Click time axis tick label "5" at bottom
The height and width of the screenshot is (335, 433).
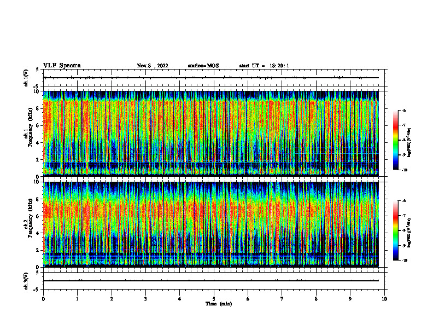tap(214, 299)
